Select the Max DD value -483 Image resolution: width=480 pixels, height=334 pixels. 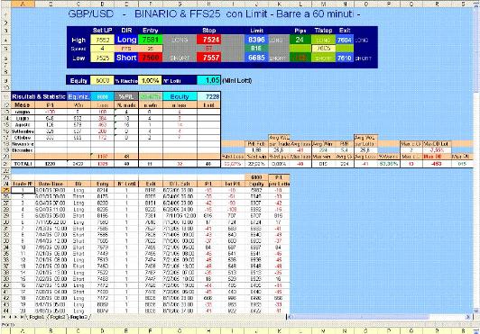point(436,164)
